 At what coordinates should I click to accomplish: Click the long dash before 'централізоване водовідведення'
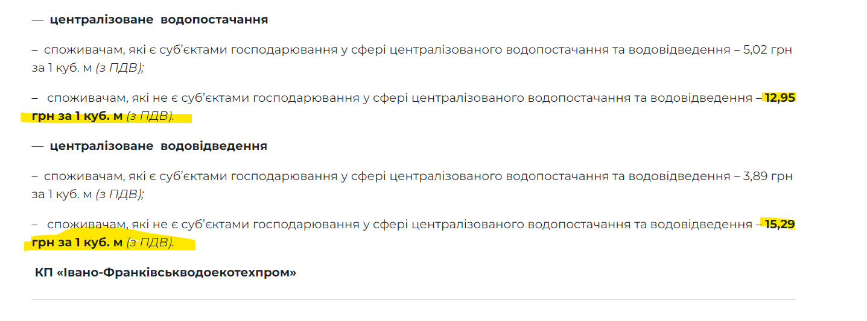(37, 146)
